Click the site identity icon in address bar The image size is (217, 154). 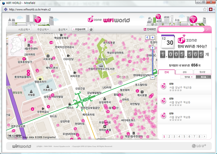point(5,9)
